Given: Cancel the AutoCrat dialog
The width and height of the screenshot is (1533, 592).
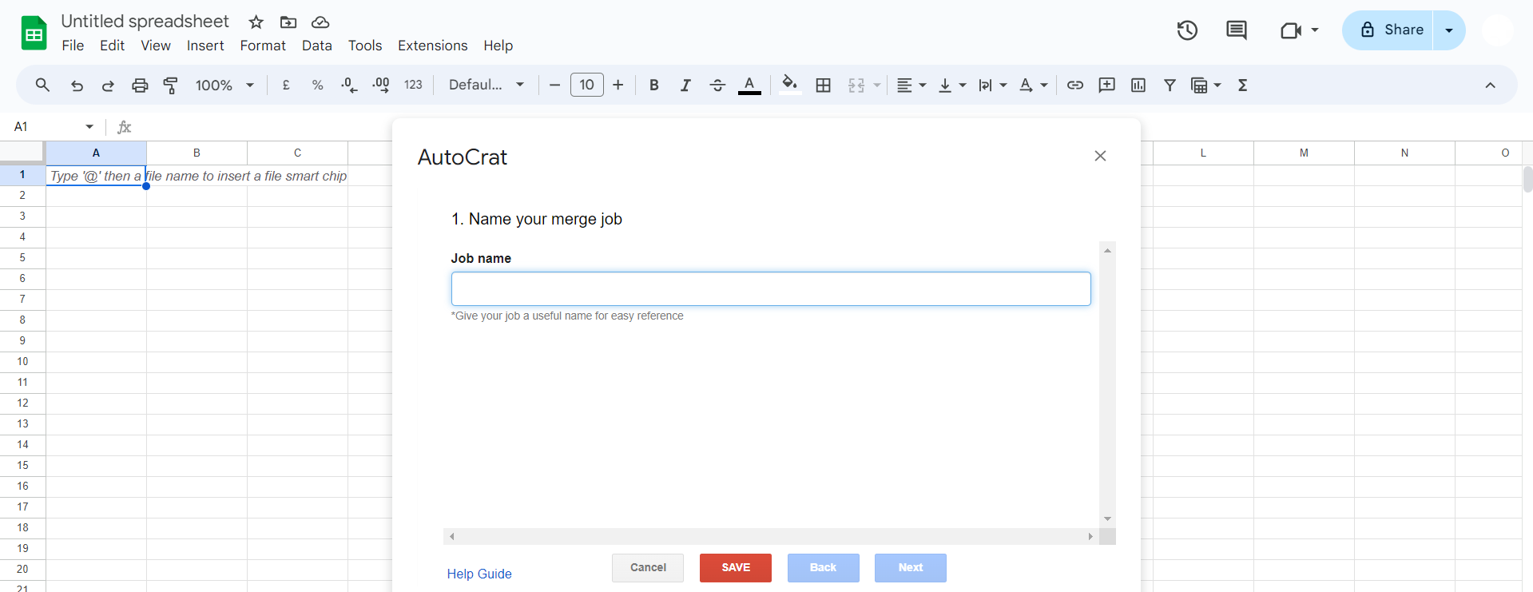Looking at the screenshot, I should [648, 568].
